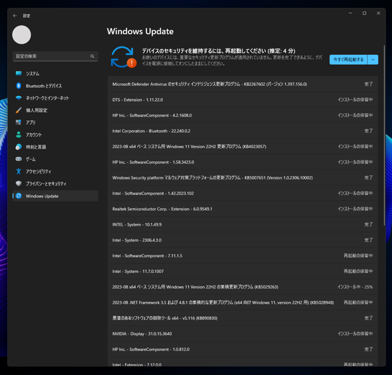This screenshot has height=375, width=392.
Task: Click the 時刻と言語 globe icon
Action: pos(18,147)
